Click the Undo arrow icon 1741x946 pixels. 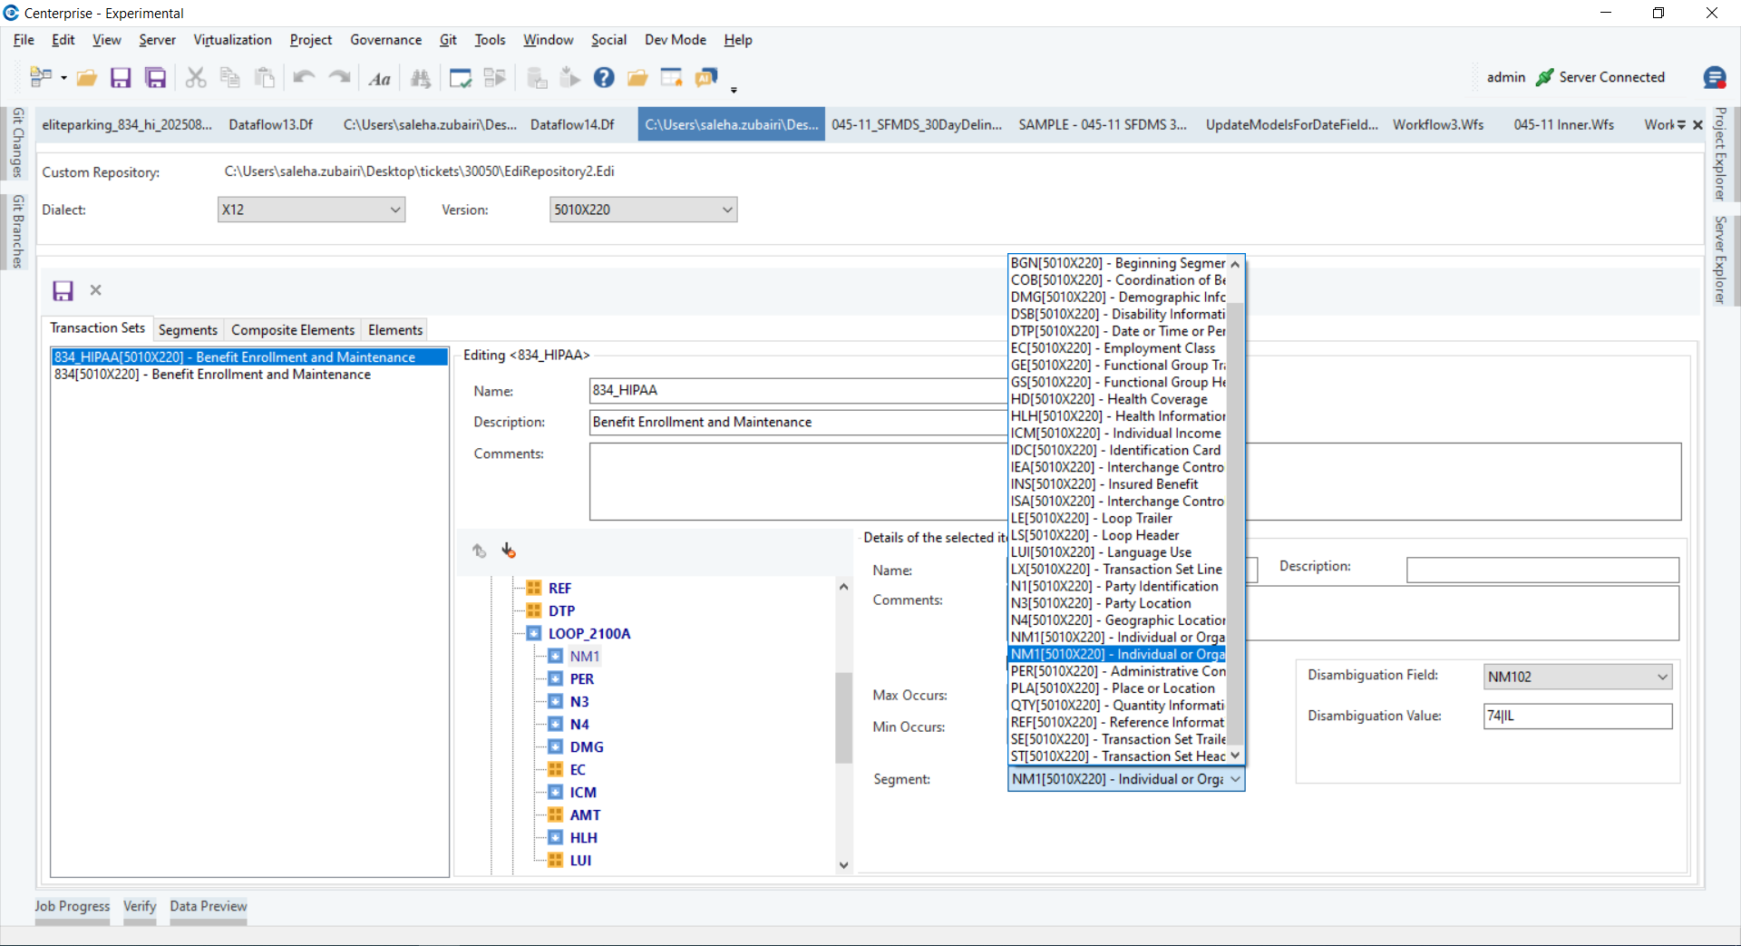point(304,78)
